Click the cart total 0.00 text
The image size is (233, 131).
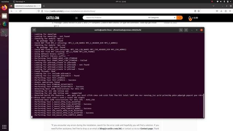[196, 18]
